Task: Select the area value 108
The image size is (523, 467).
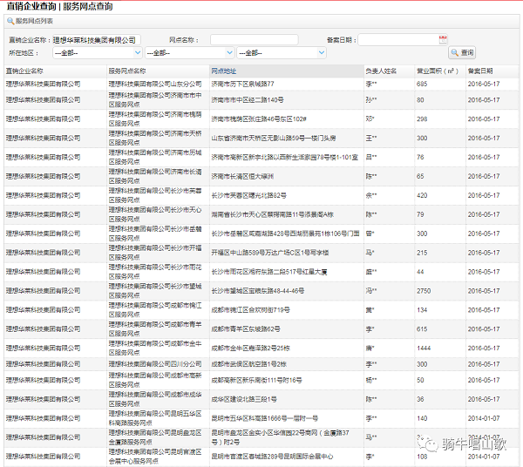Action: coord(422,457)
